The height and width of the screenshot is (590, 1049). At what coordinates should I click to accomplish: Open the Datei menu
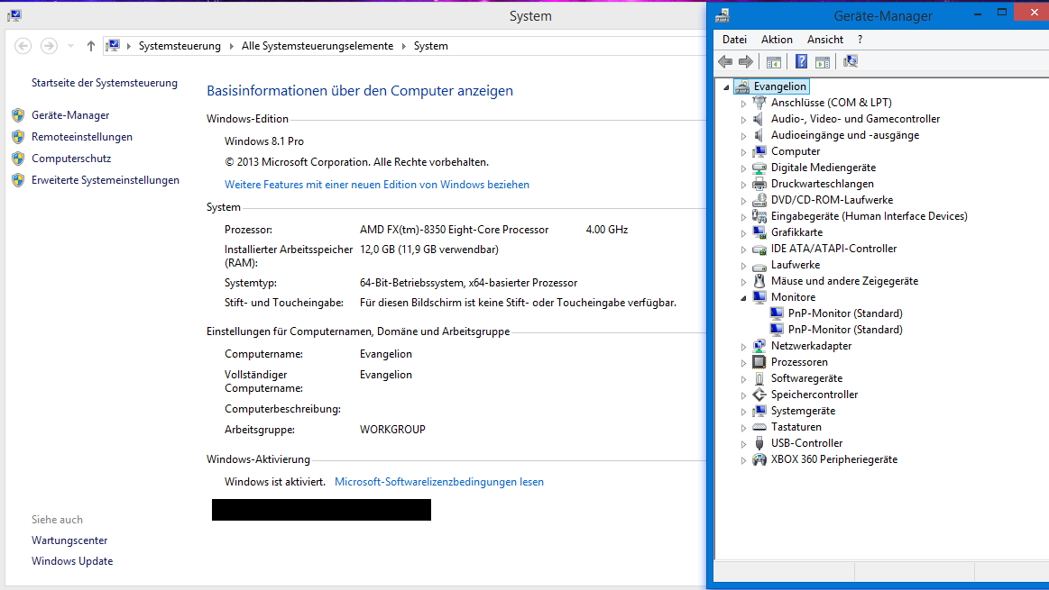(734, 40)
